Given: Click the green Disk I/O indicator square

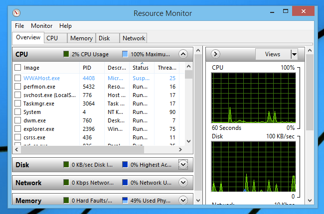Looking at the screenshot, I should pyautogui.click(x=66, y=164).
